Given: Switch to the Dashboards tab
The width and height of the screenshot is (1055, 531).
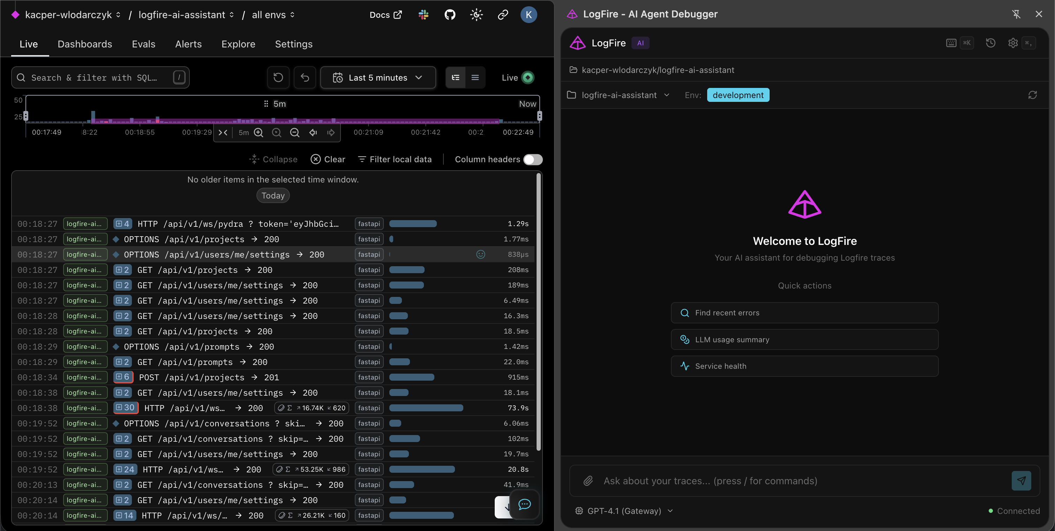Looking at the screenshot, I should point(85,44).
